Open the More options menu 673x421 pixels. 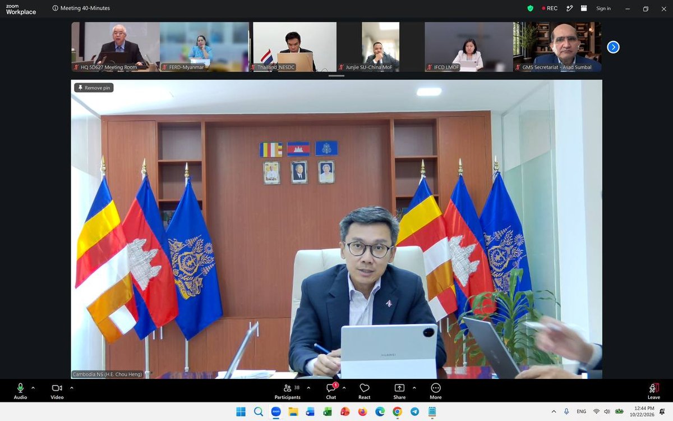click(436, 391)
